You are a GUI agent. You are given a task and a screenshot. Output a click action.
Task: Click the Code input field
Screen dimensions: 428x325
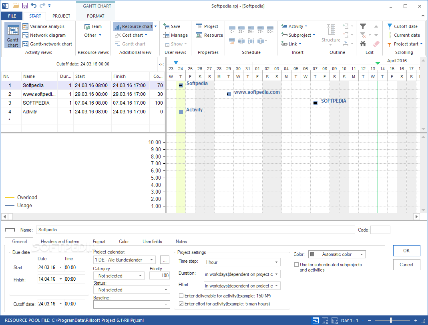[x=380, y=230]
